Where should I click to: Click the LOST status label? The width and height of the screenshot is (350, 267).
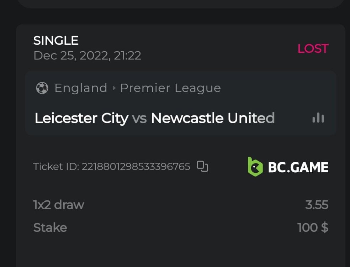click(x=313, y=48)
